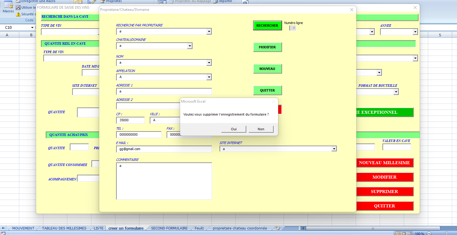Click the zoom slider in the status bar

pyautogui.click(x=446, y=233)
